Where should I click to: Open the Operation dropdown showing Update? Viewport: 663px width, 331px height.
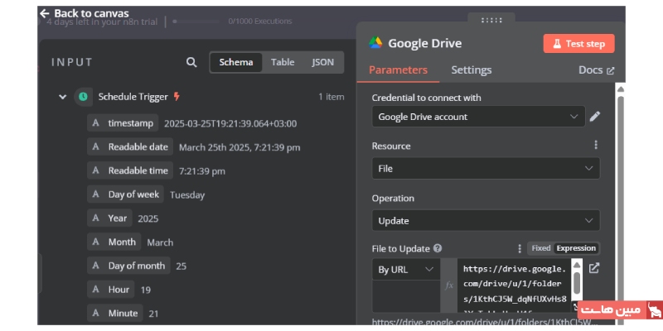[485, 221]
